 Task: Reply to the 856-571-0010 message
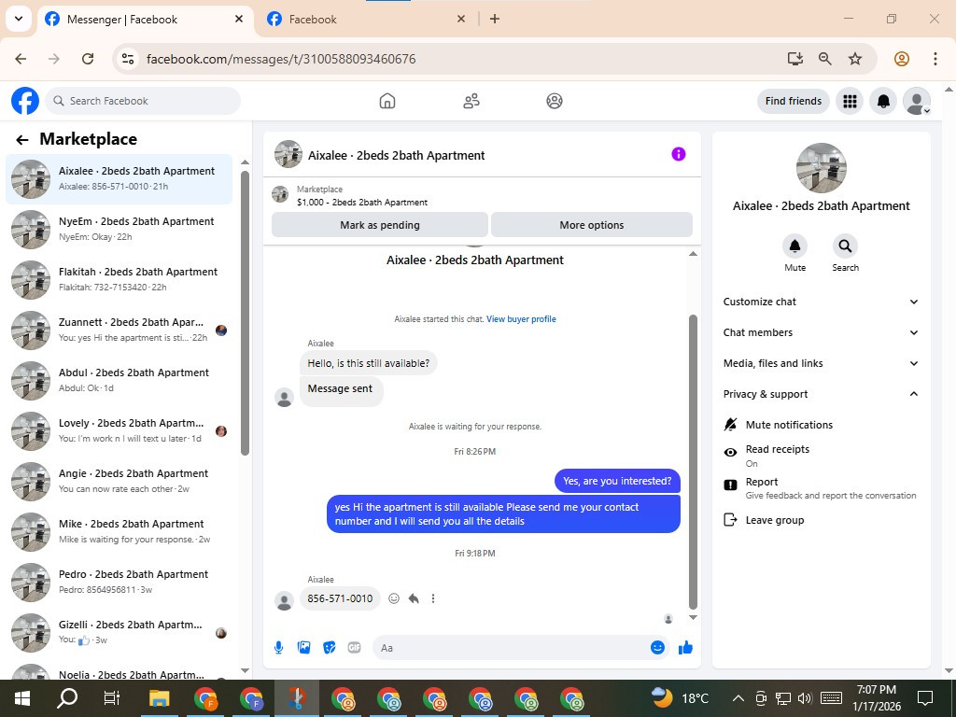[x=414, y=598]
